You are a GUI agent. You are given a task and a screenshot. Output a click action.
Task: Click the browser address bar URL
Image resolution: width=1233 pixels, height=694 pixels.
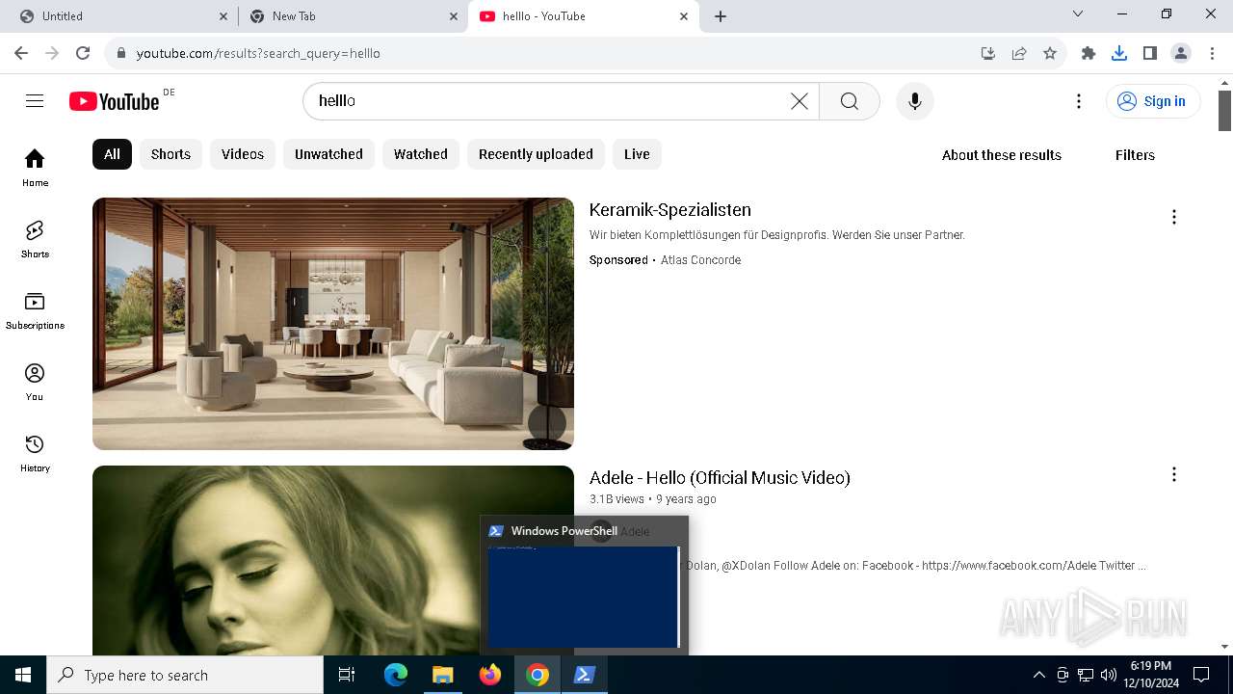tap(258, 53)
